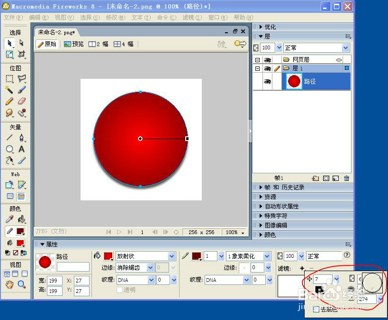Select the Paint Bucket tool
The height and width of the screenshot is (320, 388).
[21, 219]
